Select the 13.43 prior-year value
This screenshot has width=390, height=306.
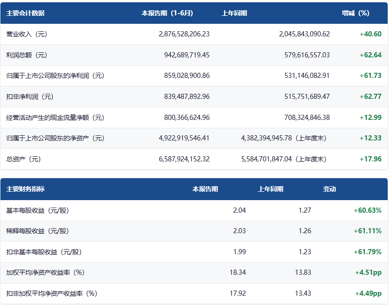pos(303,293)
